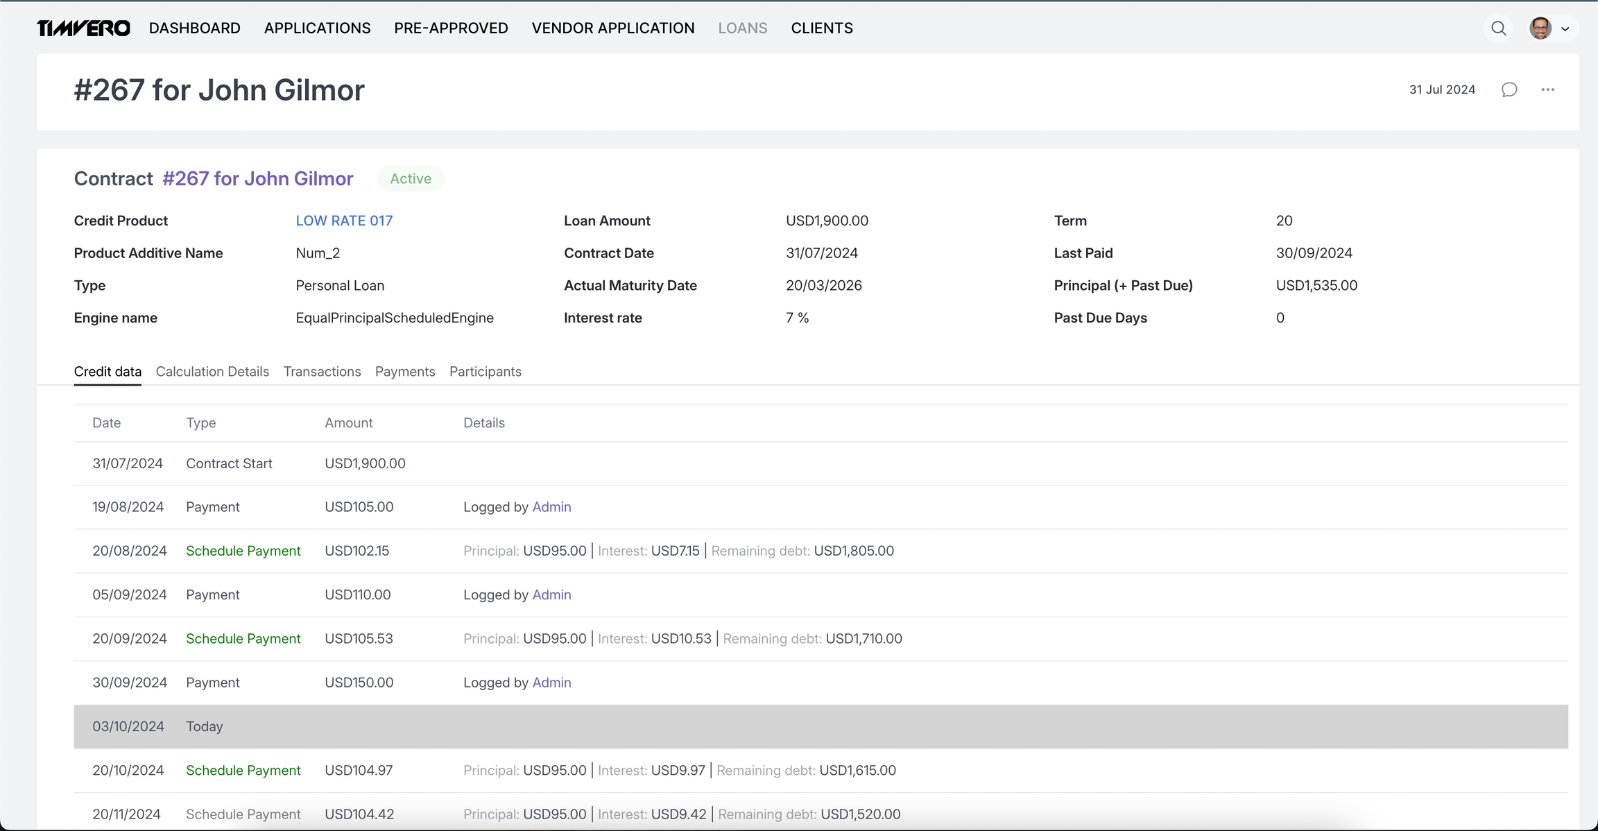The height and width of the screenshot is (831, 1598).
Task: Expand the user profile dropdown chevron
Action: pyautogui.click(x=1565, y=29)
